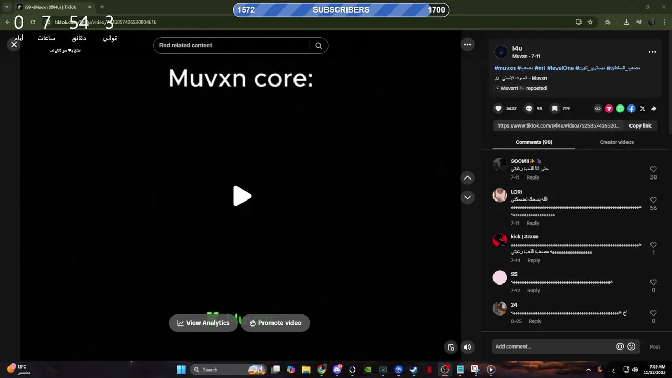Viewport: 672px width, 378px height.
Task: Reply to the comment by SS
Action: 533,291
